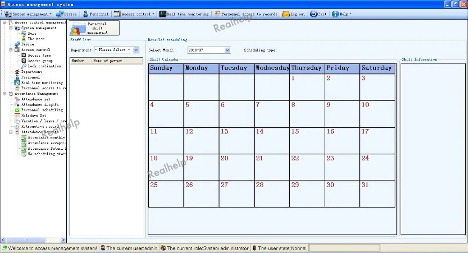The width and height of the screenshot is (468, 253).
Task: Click the Attendance exception report icon
Action: coord(23,143)
